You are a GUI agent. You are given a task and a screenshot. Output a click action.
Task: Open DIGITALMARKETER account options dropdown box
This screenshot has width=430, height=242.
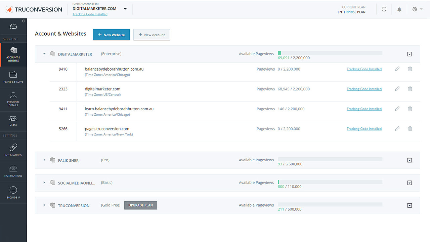(410, 54)
